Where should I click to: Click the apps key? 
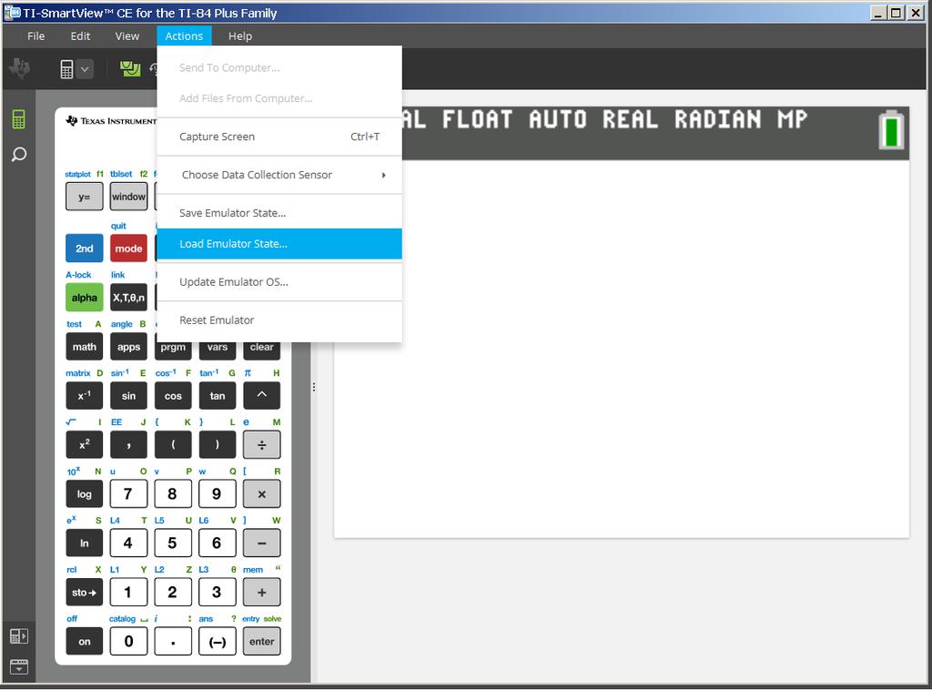click(x=128, y=347)
